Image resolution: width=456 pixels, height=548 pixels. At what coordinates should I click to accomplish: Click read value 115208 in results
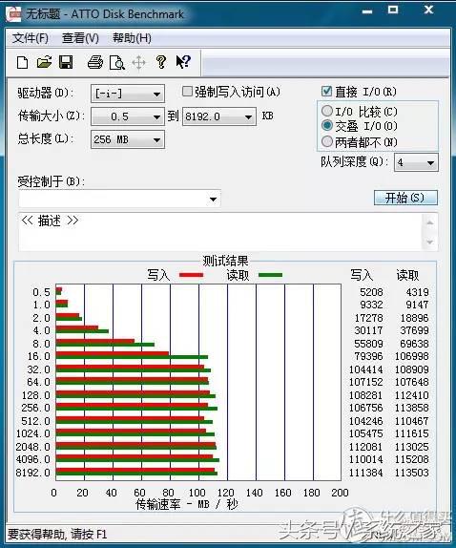[x=412, y=459]
